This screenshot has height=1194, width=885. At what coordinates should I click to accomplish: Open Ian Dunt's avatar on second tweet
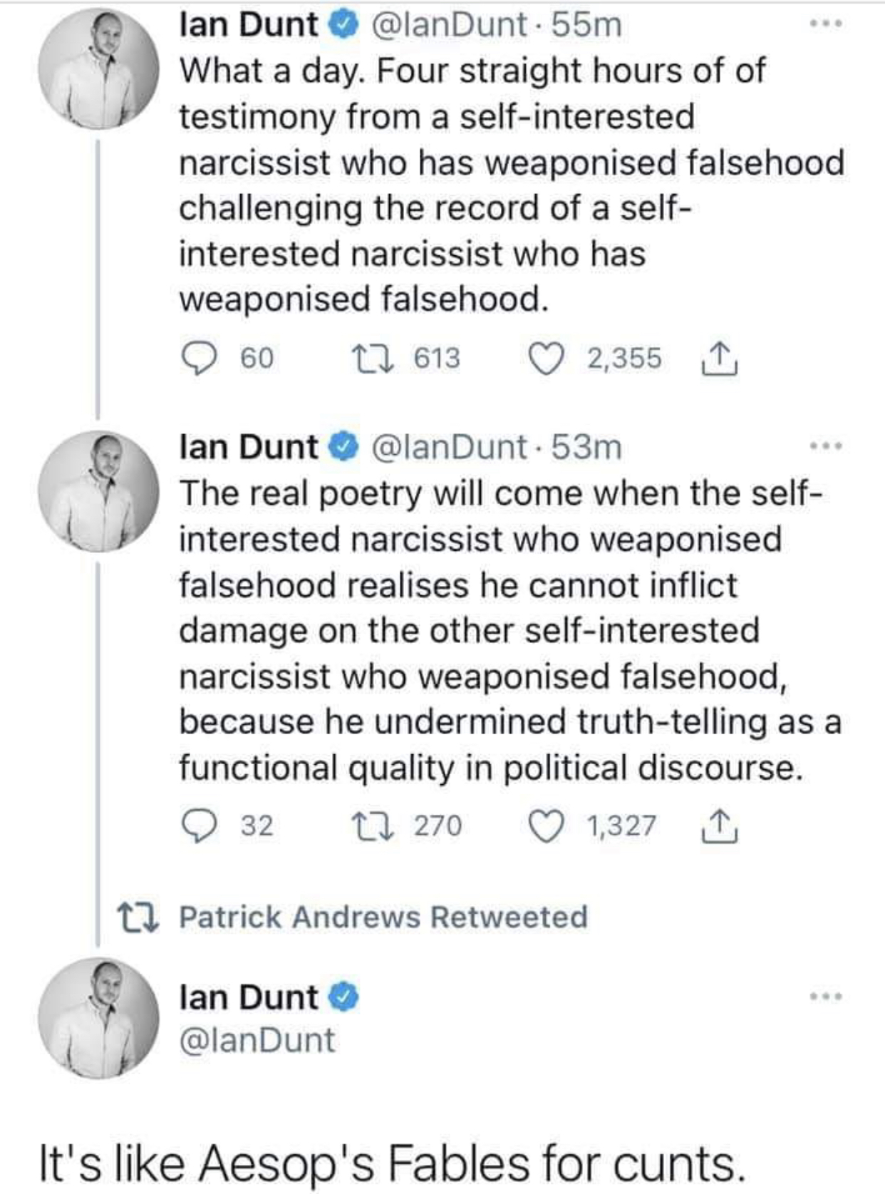coord(98,490)
